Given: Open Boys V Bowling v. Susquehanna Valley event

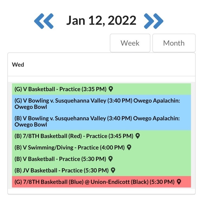Looking at the screenshot, I should pos(97,121).
